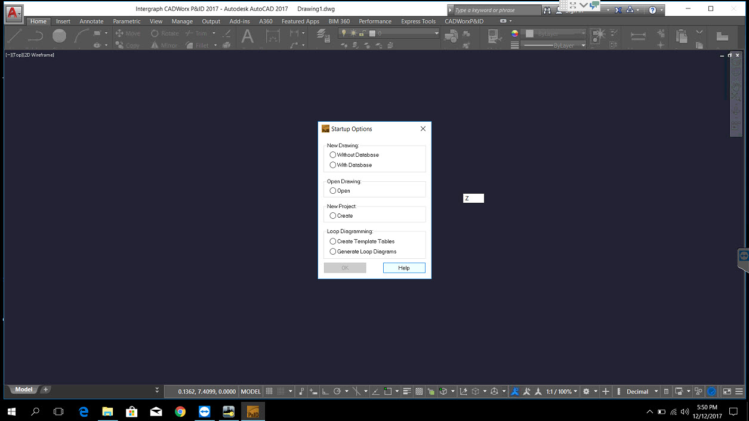Select the Circle drawing tool

tap(59, 36)
